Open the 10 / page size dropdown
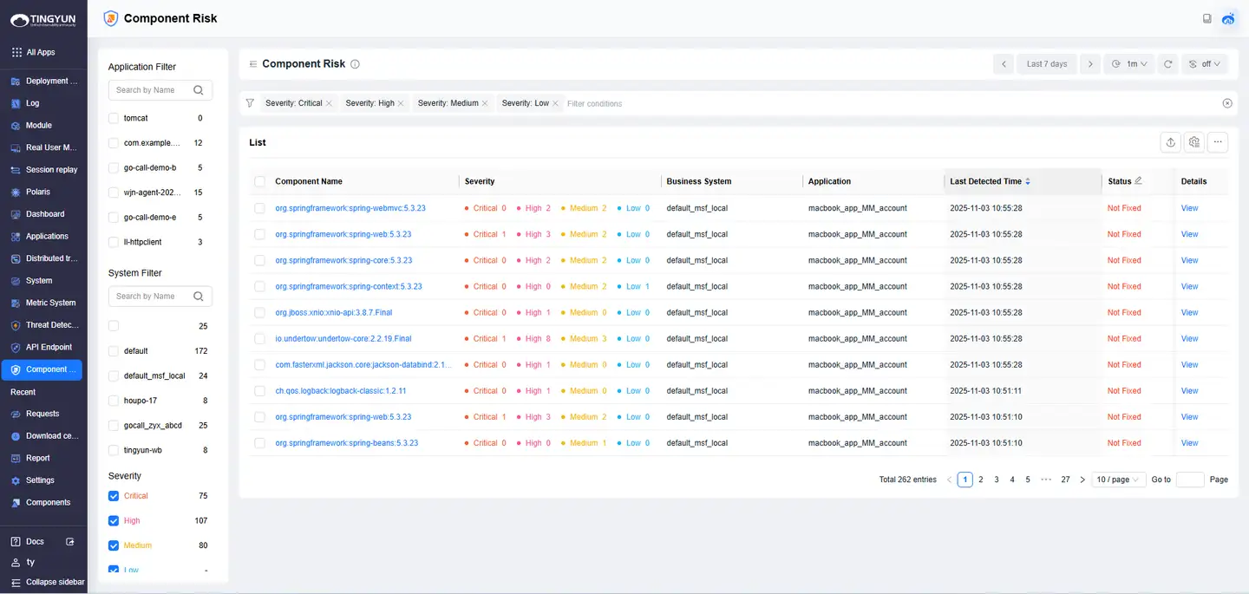The image size is (1249, 594). [x=1118, y=480]
